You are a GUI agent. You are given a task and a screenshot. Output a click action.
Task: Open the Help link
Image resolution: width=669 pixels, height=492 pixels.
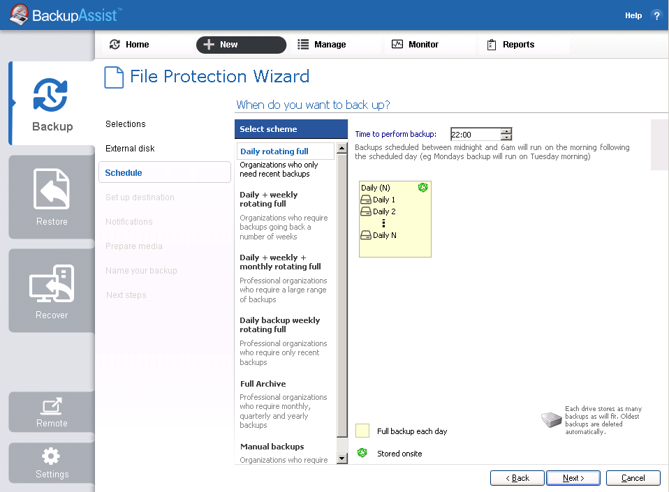point(633,16)
